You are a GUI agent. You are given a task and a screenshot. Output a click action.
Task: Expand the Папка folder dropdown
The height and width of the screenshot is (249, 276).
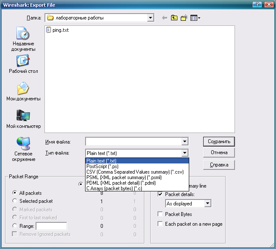(x=150, y=18)
